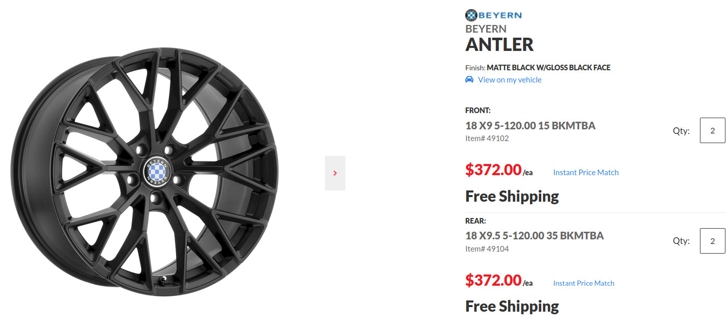728x330 pixels.
Task: Select the 18 X9 5-120.00 15 BKMTBA spec text
Action: pos(530,125)
